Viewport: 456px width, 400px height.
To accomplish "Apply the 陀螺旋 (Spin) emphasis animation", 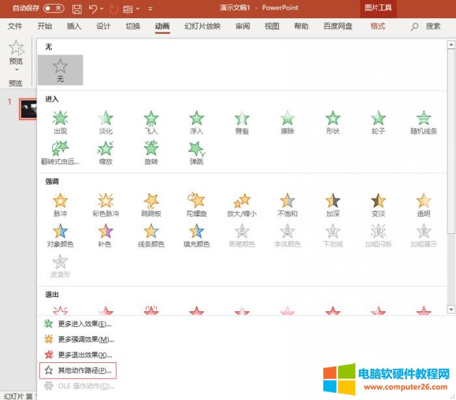I will tap(196, 204).
